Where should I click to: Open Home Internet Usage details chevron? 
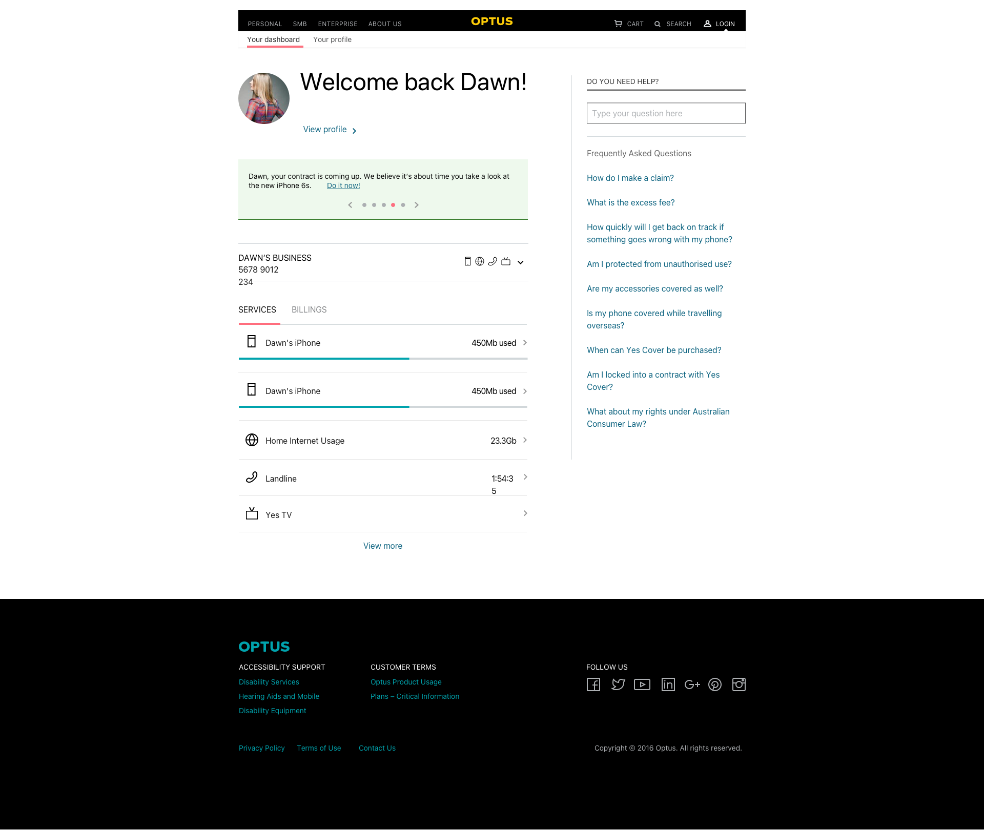[x=525, y=440]
